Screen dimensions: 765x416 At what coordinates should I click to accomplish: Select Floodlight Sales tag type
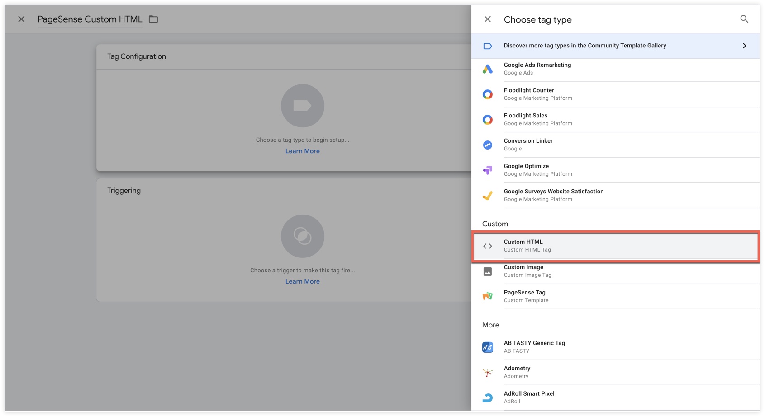[x=538, y=119]
